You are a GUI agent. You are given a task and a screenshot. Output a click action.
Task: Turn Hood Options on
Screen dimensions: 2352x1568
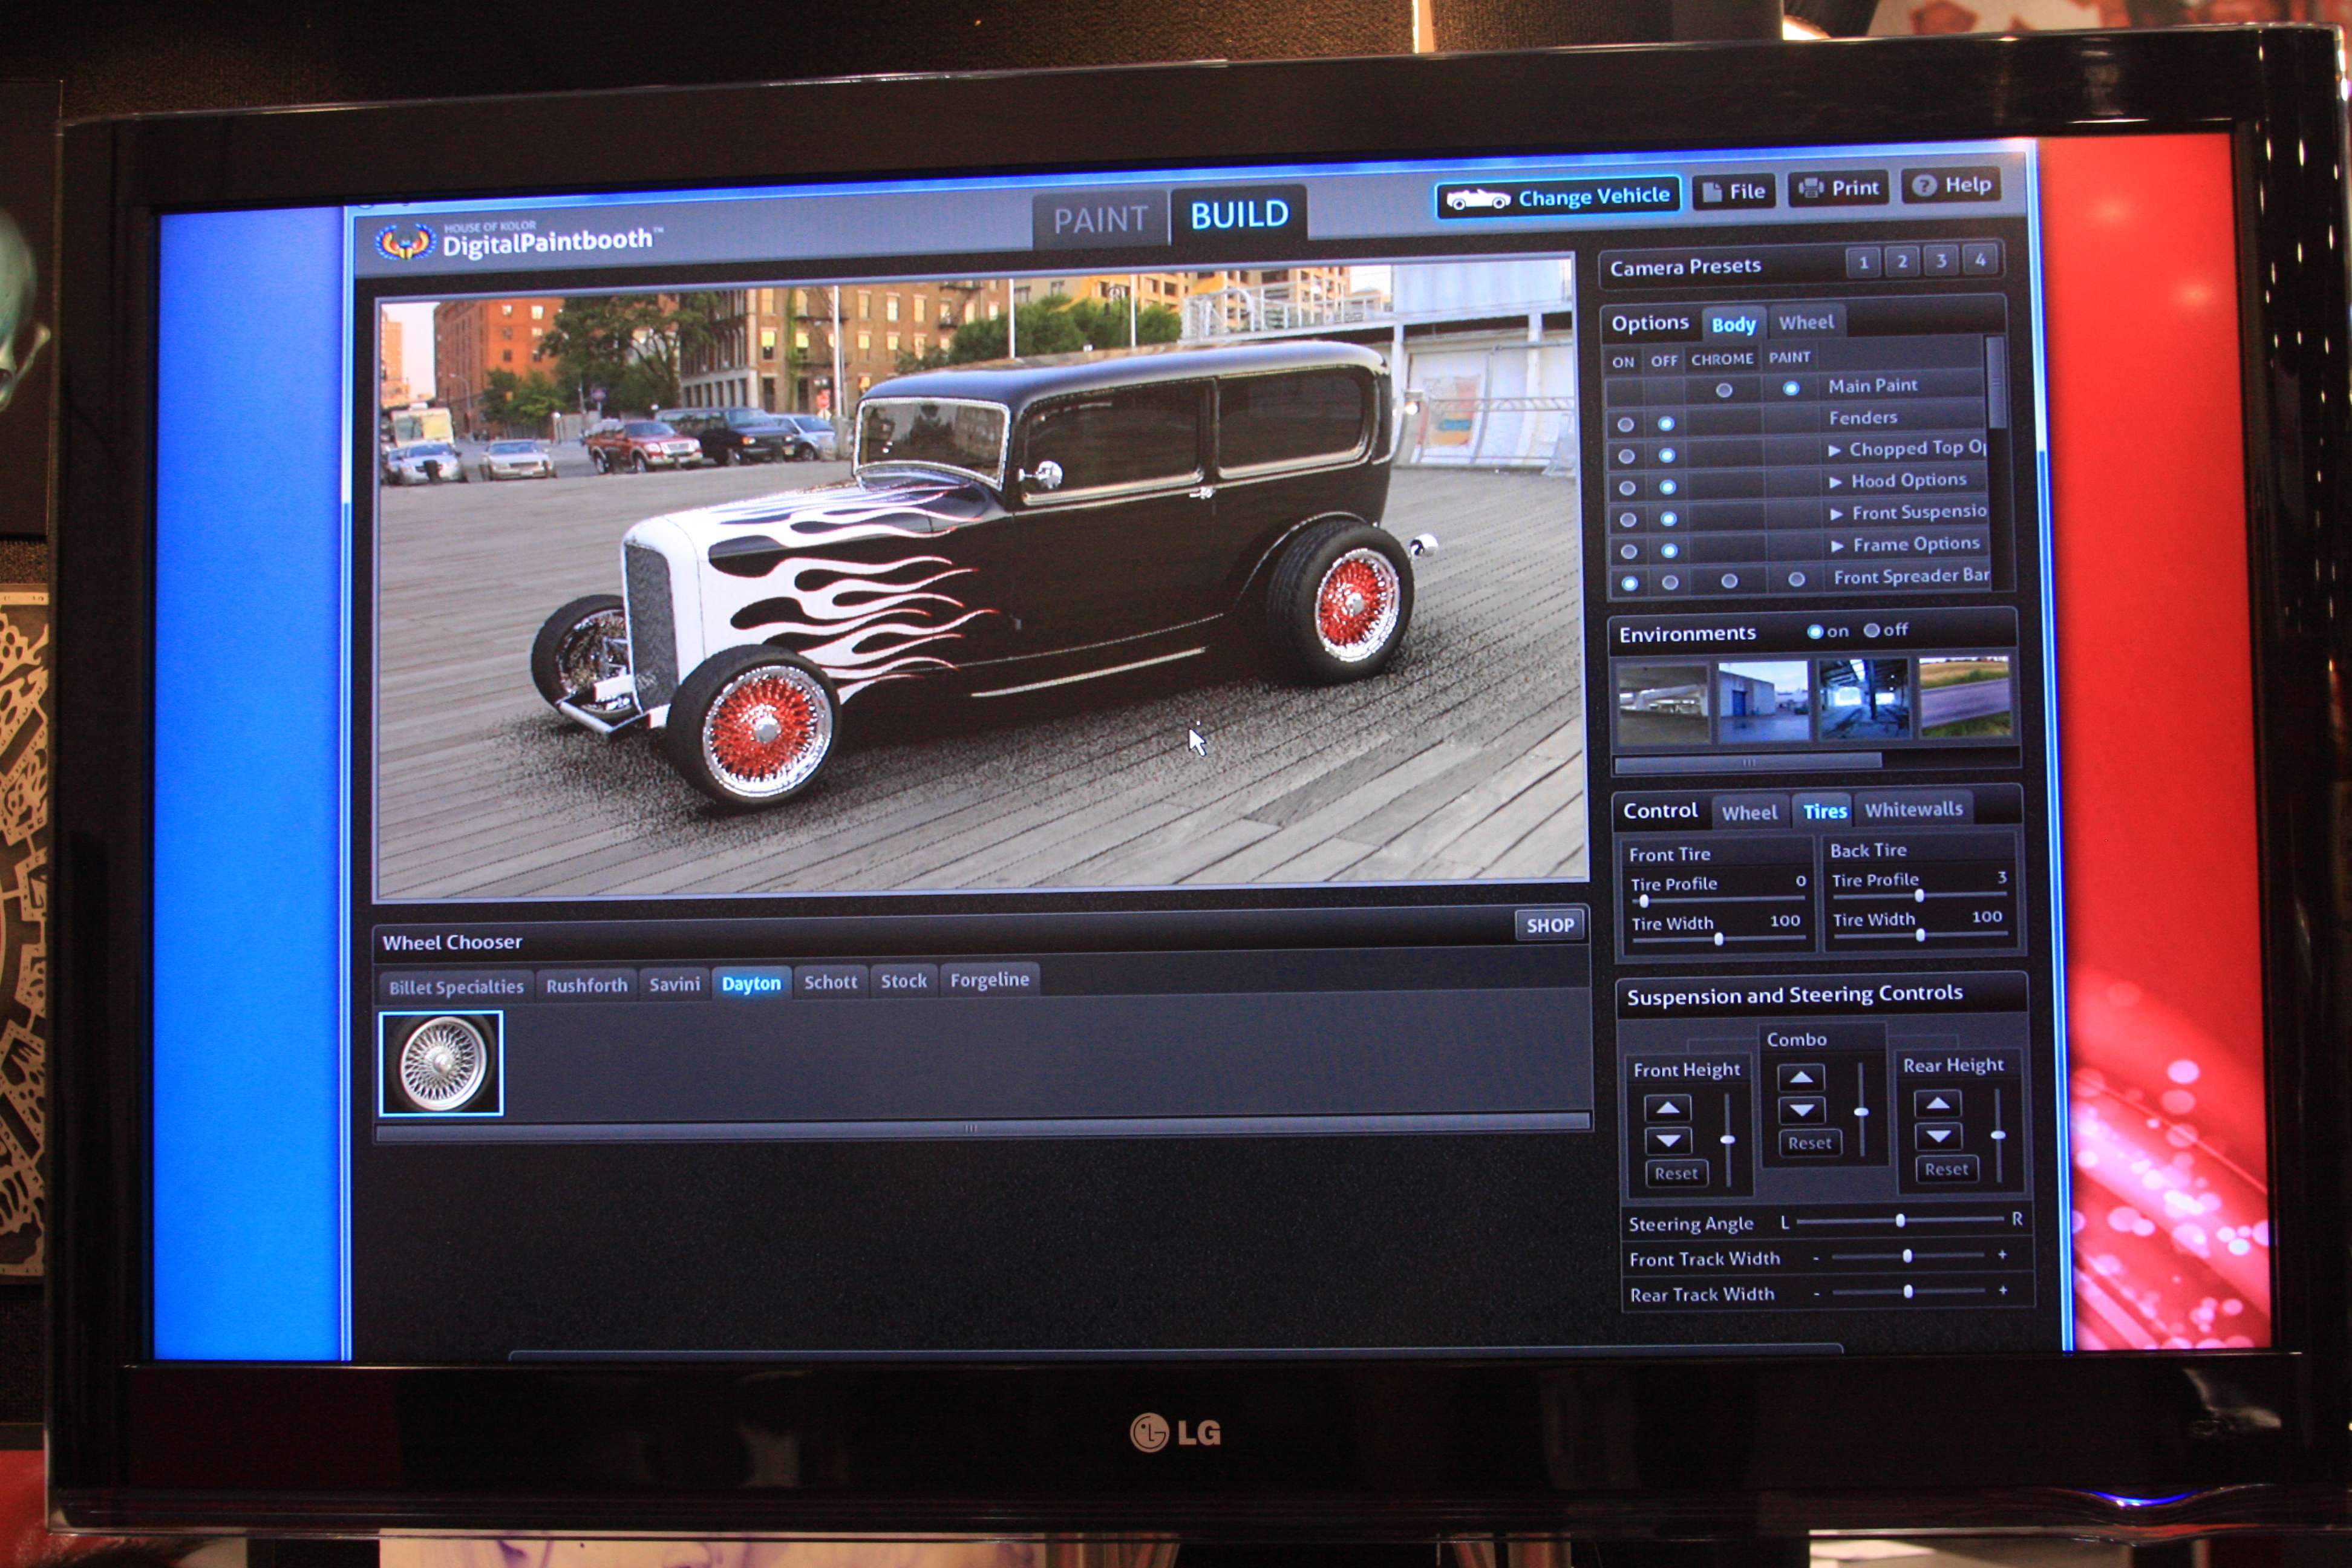1627,488
